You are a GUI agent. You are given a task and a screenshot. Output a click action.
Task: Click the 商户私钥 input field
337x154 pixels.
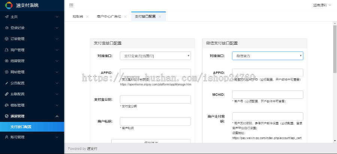click(x=155, y=121)
